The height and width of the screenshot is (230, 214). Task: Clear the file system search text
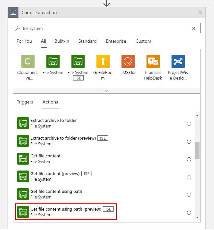(194, 28)
